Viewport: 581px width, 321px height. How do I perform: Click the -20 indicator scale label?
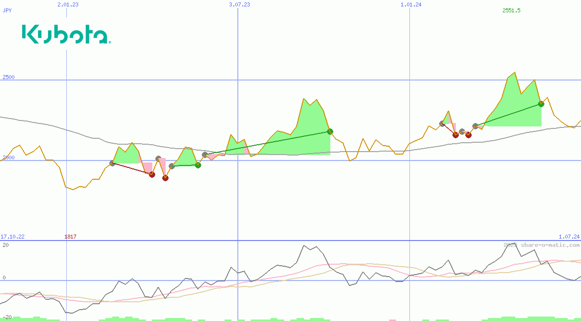pos(7,317)
